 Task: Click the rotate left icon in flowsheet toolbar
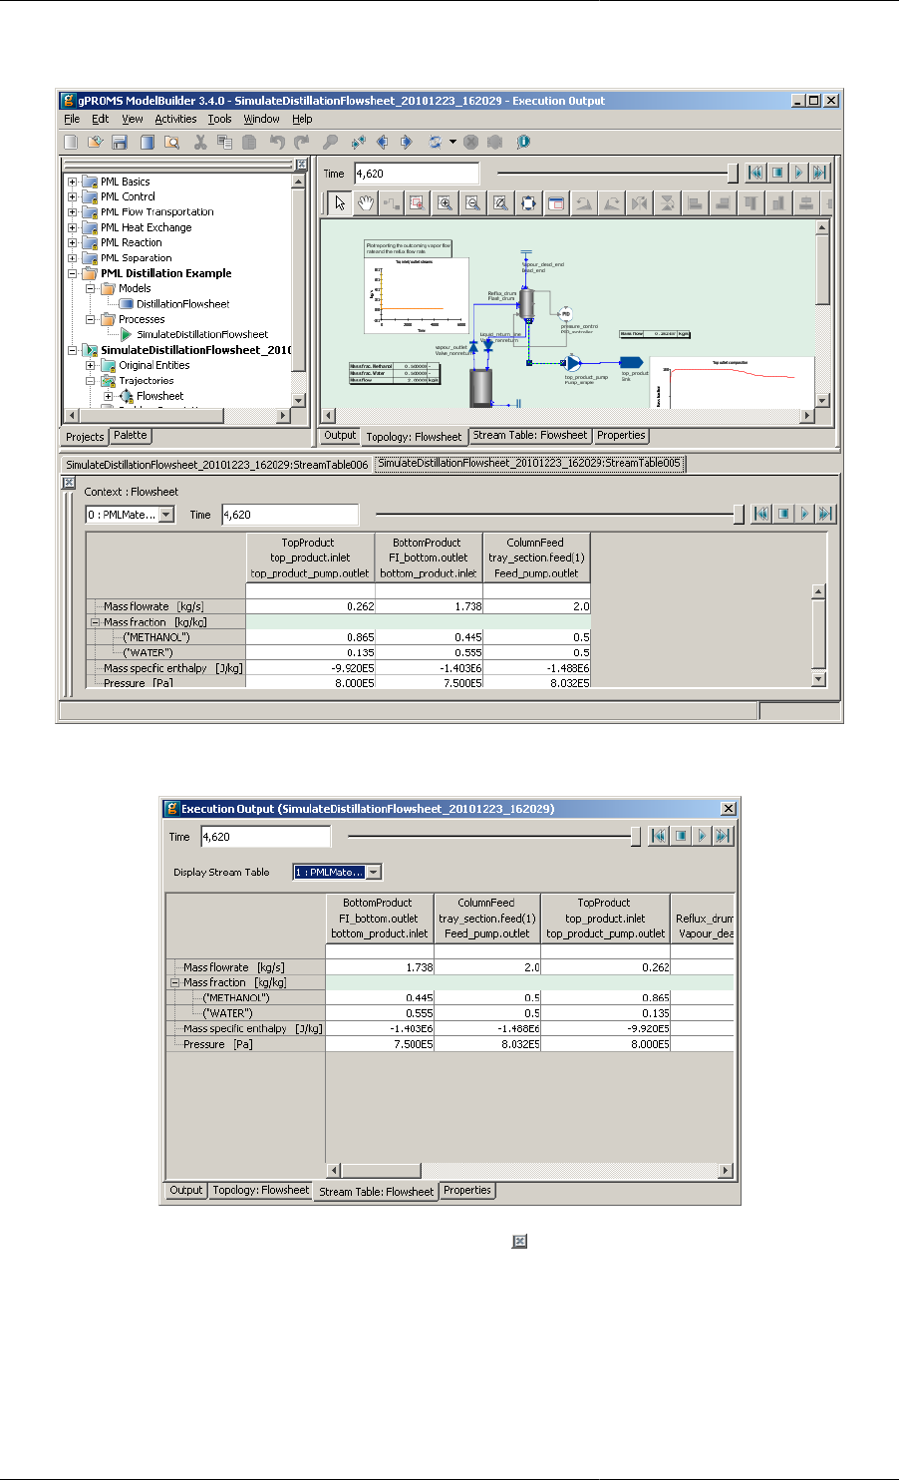(x=584, y=203)
